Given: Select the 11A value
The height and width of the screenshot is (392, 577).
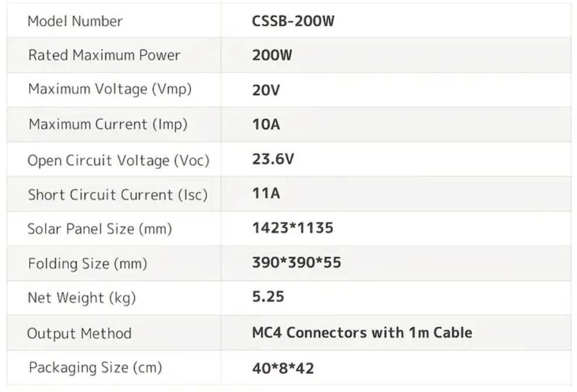Looking at the screenshot, I should click(x=266, y=194).
